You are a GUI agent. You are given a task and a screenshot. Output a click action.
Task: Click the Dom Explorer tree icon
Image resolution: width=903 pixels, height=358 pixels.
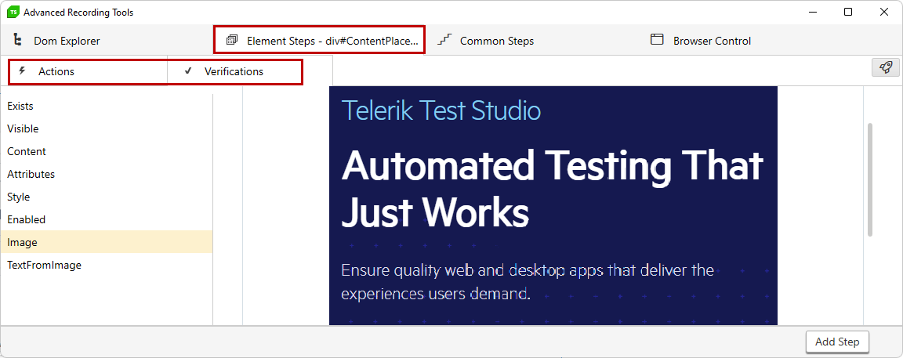click(18, 40)
